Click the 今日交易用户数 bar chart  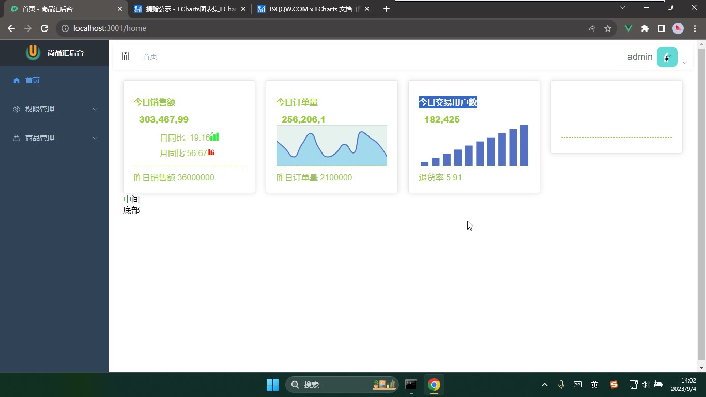coord(474,145)
